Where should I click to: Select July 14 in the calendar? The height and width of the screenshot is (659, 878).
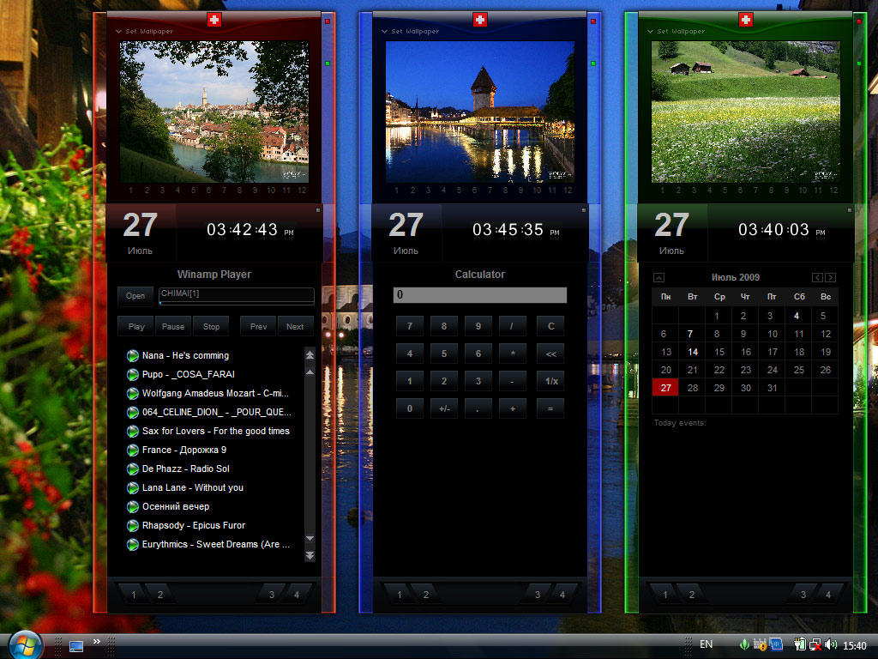point(692,352)
